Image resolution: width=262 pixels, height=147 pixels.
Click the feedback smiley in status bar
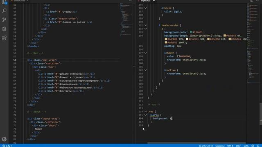253,146
